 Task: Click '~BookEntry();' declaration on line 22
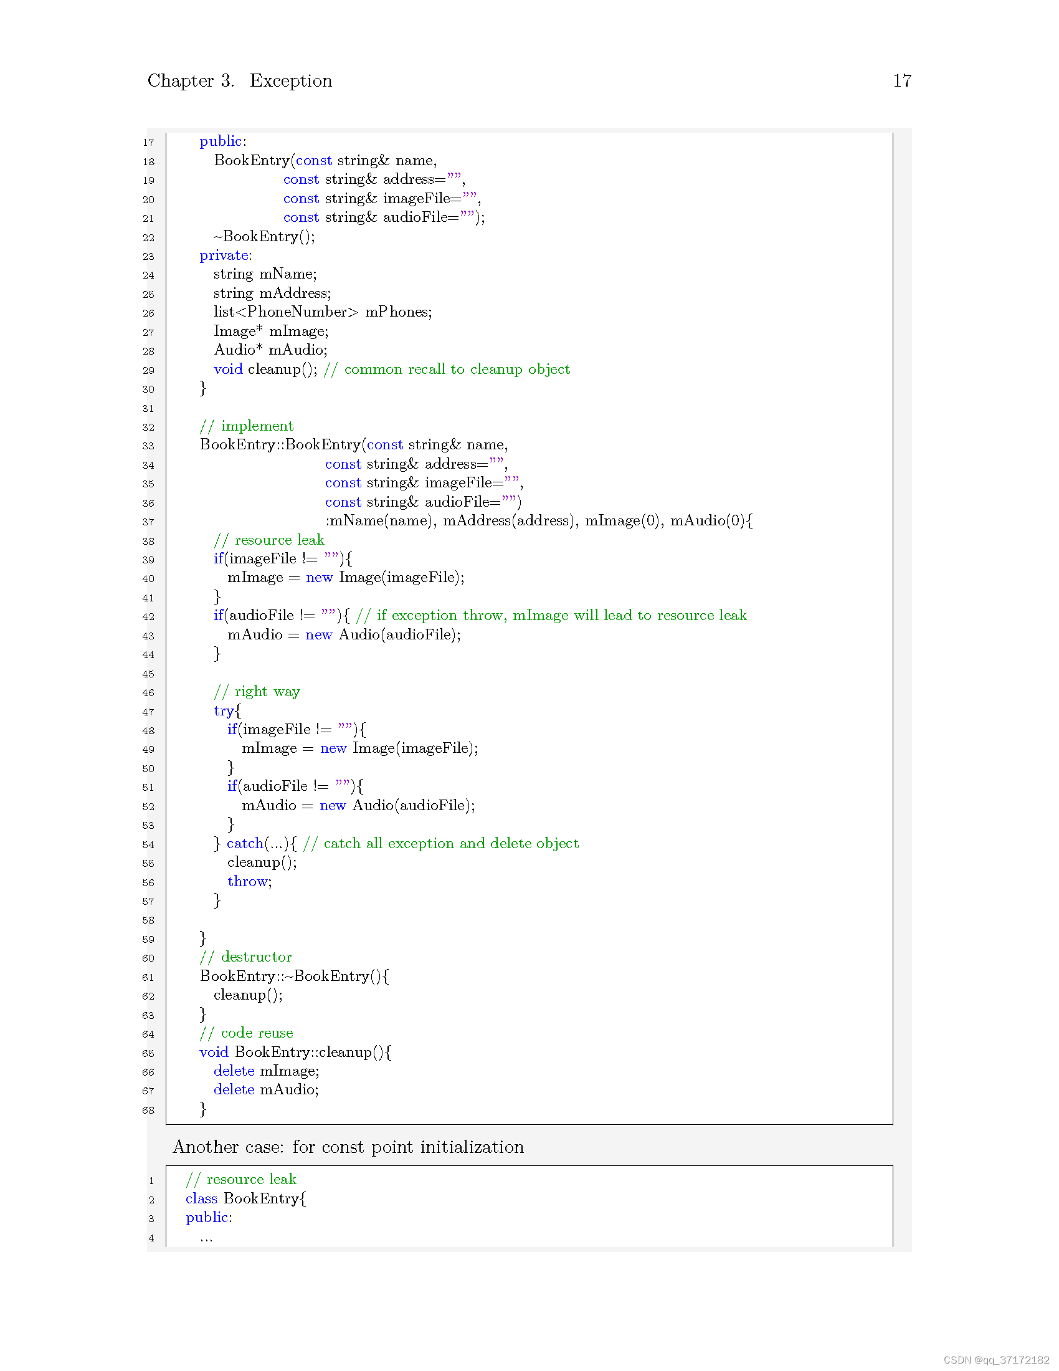pyautogui.click(x=264, y=237)
